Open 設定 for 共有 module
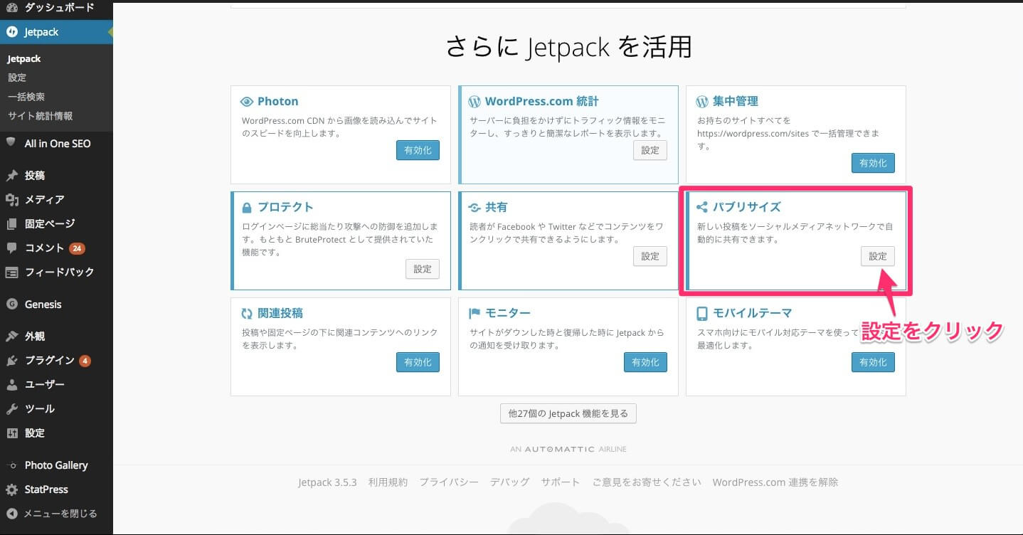 click(650, 256)
